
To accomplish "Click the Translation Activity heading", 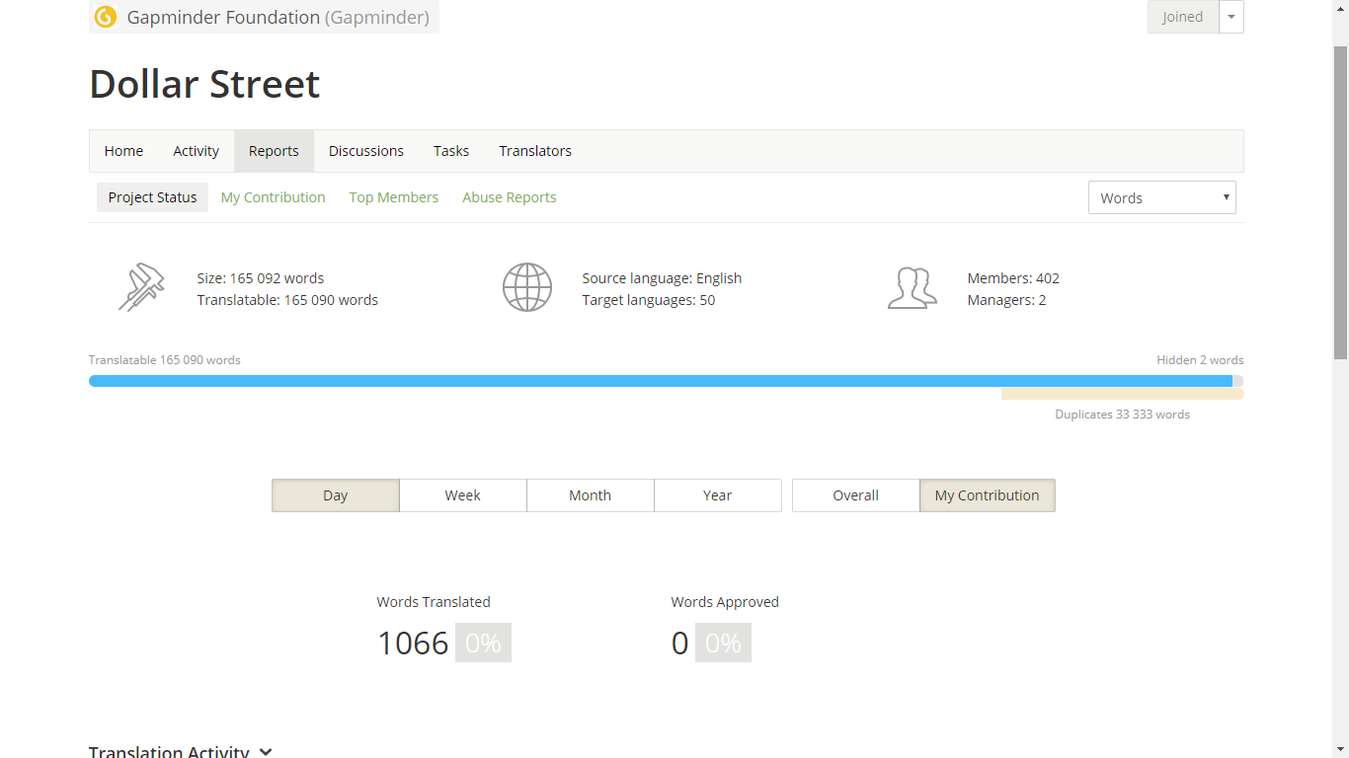I will tap(169, 752).
